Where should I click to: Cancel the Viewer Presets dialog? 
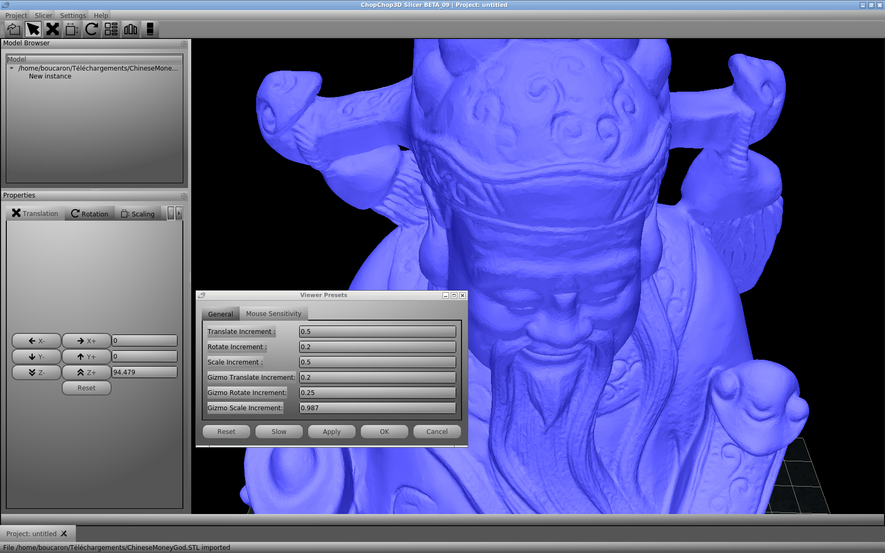[x=437, y=432]
